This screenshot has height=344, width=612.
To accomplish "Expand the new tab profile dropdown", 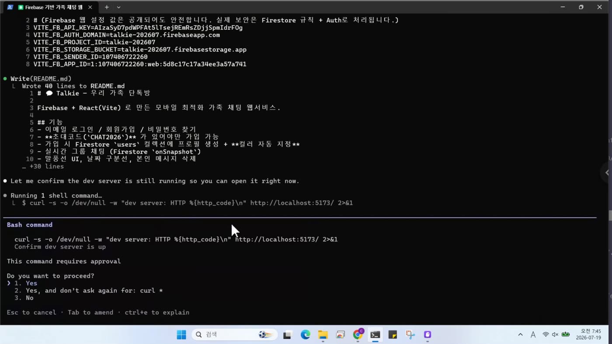I will pos(118,7).
